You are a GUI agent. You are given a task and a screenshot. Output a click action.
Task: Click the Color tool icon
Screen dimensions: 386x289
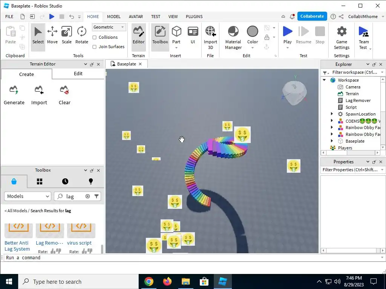click(252, 32)
